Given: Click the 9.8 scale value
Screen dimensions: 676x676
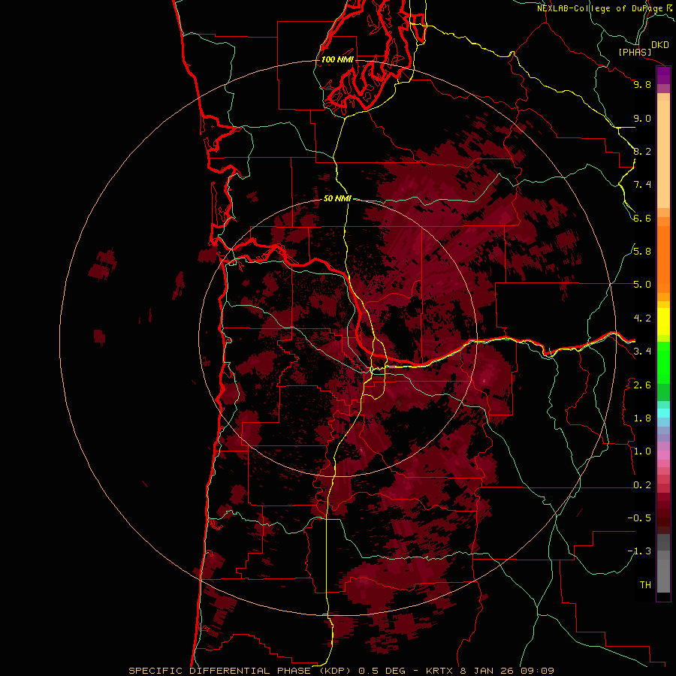Looking at the screenshot, I should [642, 84].
